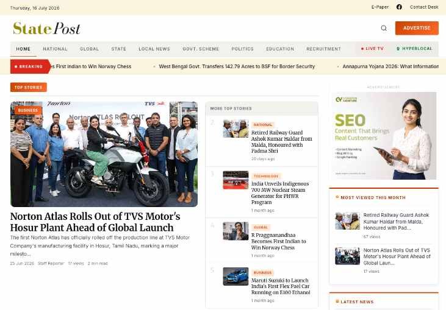The image size is (446, 310).
Task: Click the BREAKING ticker label
Action: (30, 66)
